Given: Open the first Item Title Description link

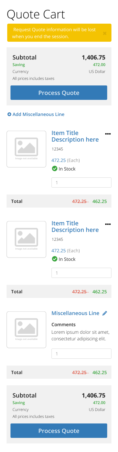Looking at the screenshot, I should click(75, 136).
